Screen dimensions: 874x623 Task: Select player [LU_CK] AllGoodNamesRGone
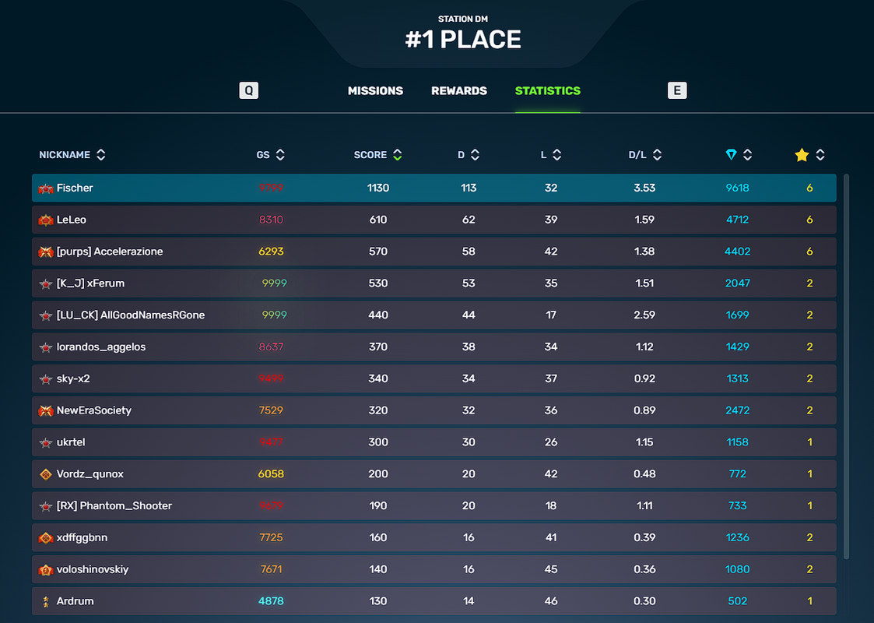131,315
